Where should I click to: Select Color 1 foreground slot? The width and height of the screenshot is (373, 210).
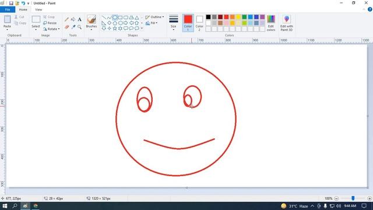[x=188, y=23]
